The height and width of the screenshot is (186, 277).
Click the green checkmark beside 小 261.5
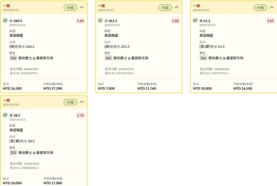[x=100, y=20]
